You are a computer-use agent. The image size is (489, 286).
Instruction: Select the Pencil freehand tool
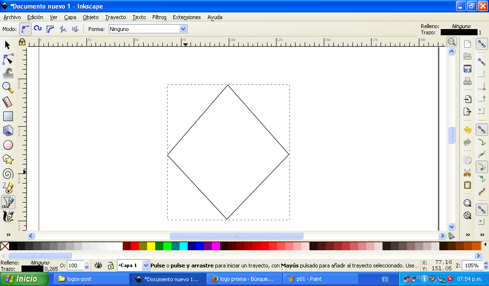[x=8, y=188]
